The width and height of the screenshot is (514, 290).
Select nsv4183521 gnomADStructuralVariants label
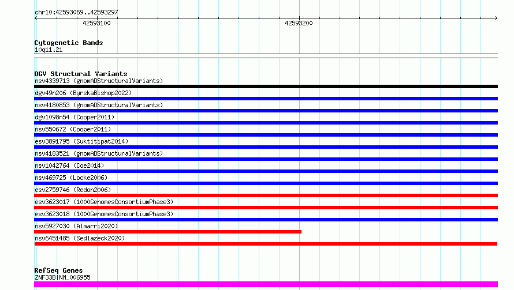(99, 153)
